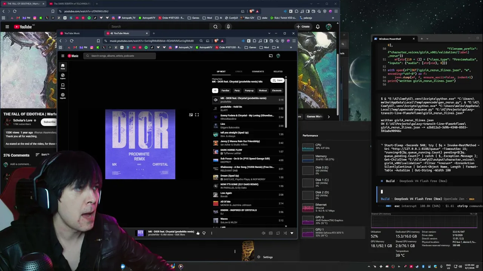Open Upgrade in the YouTube Music sidebar
The image size is (483, 271).
63,96
